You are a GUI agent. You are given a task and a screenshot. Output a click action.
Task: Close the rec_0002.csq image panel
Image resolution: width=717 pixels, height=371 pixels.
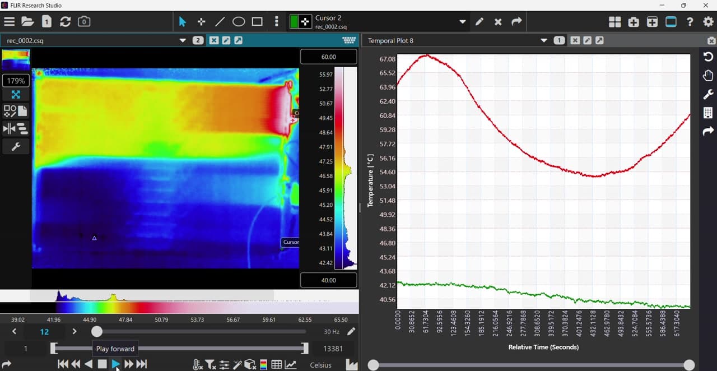(x=213, y=40)
